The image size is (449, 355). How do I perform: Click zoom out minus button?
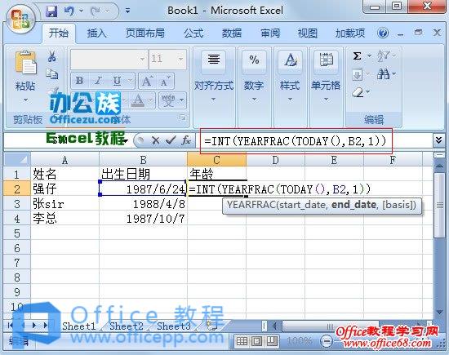327,341
